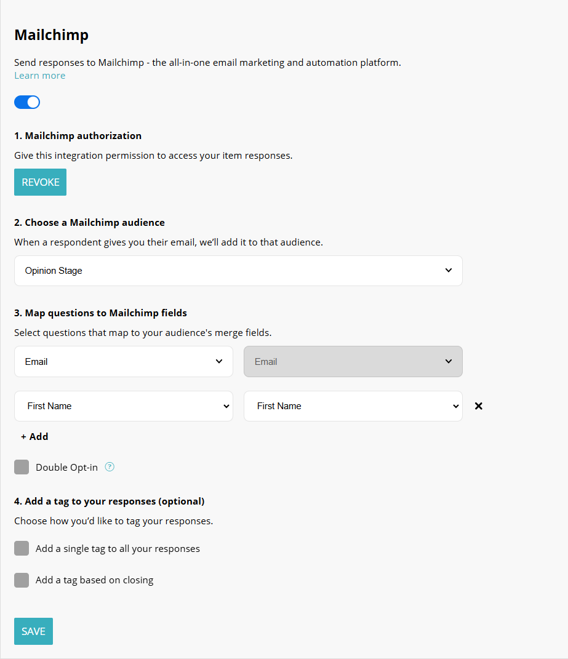Open the Email question dropdown
The image size is (568, 659).
123,361
